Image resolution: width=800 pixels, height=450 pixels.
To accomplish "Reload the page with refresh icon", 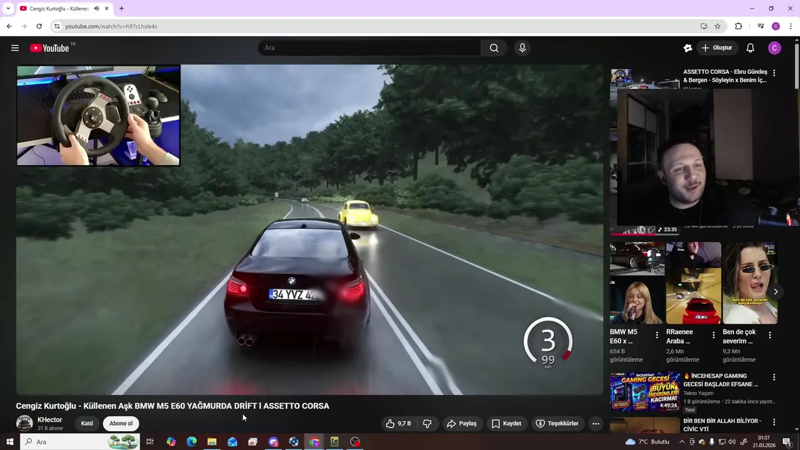I will 39,26.
